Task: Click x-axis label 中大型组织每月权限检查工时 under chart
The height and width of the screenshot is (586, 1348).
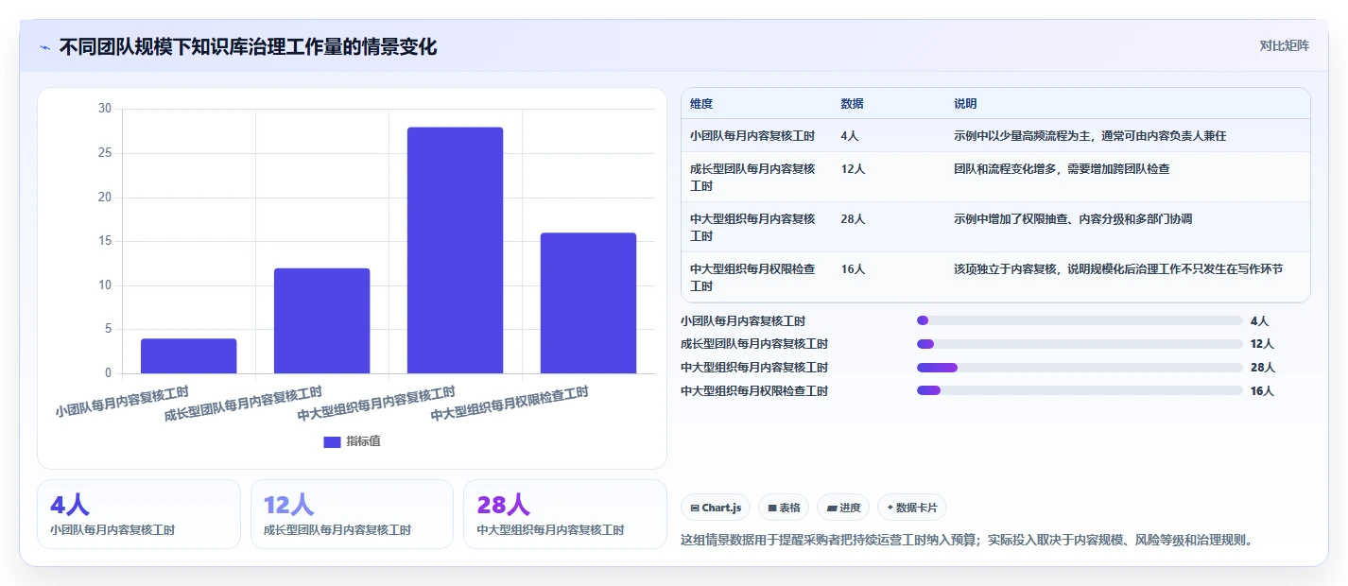Action: click(x=510, y=404)
